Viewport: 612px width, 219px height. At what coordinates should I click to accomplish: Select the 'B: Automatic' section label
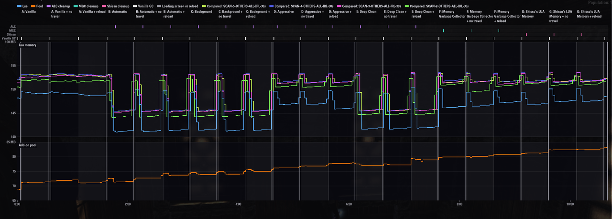(x=118, y=11)
